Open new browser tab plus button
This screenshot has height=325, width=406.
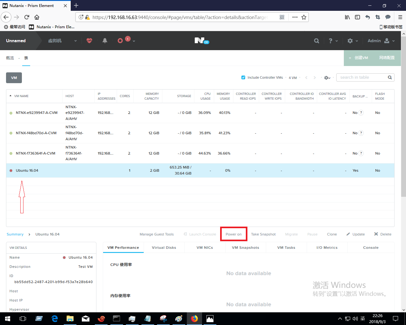point(76,5)
